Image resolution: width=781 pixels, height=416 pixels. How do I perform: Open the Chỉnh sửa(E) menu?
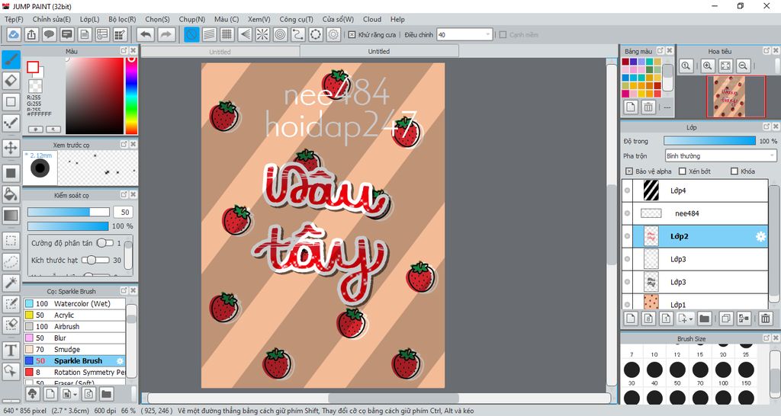[x=52, y=19]
